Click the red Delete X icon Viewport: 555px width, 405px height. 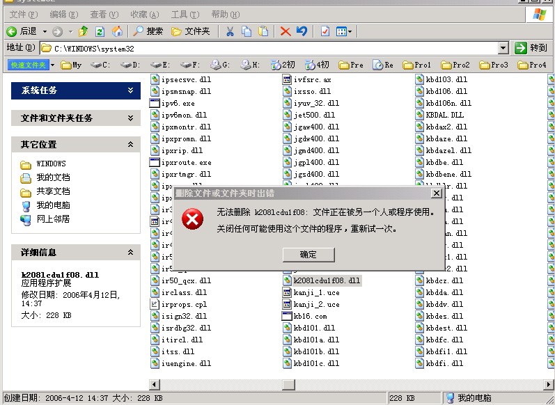[286, 31]
